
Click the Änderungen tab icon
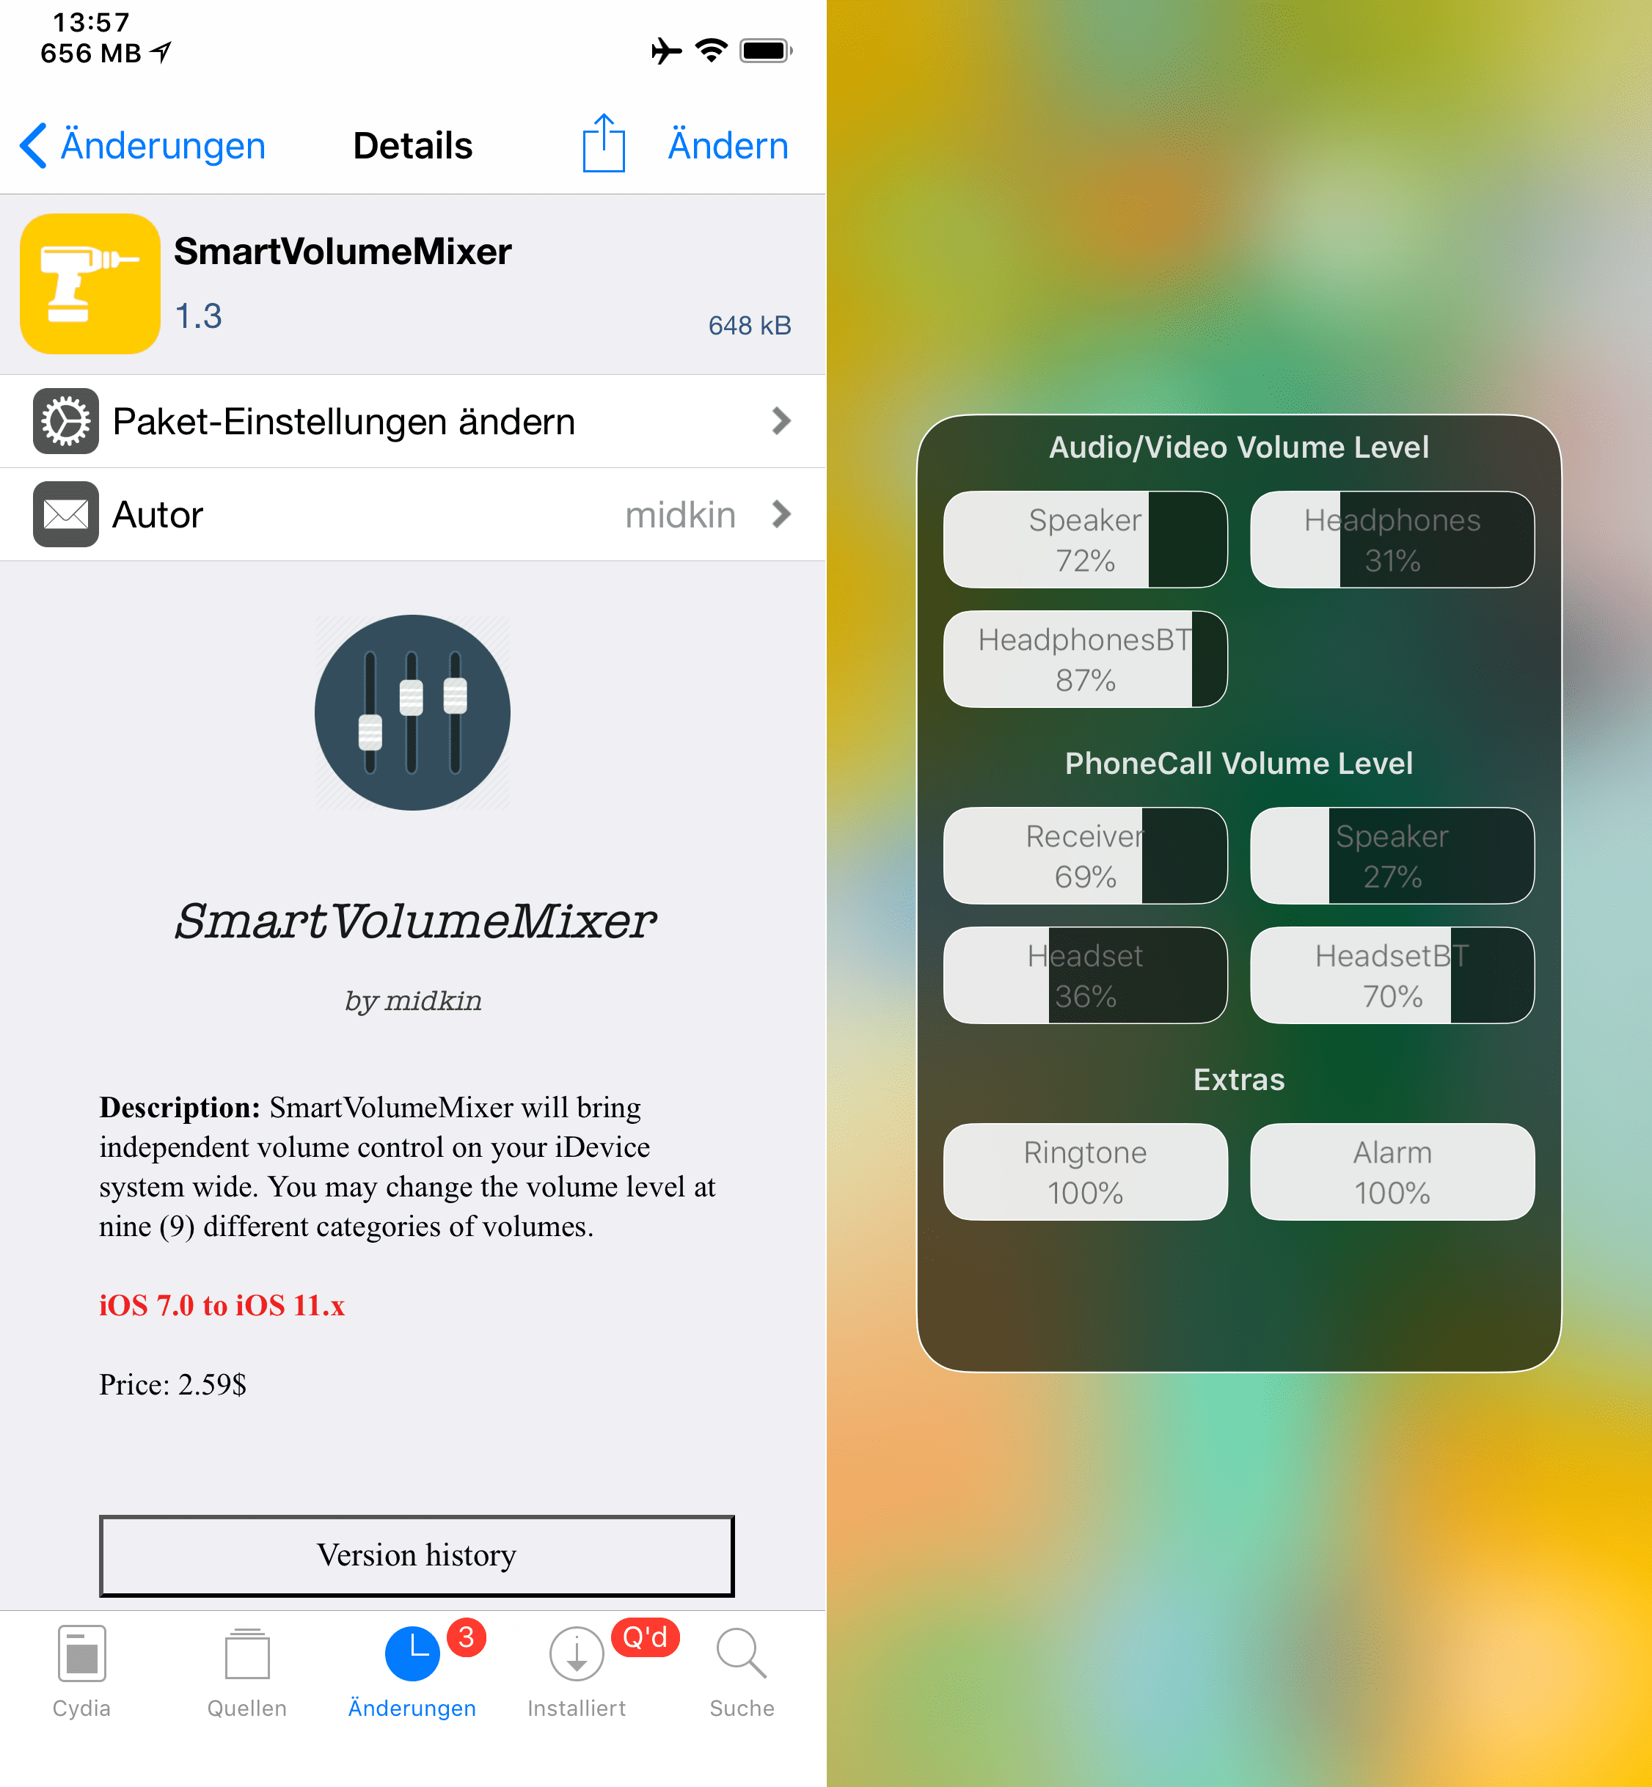[412, 1698]
